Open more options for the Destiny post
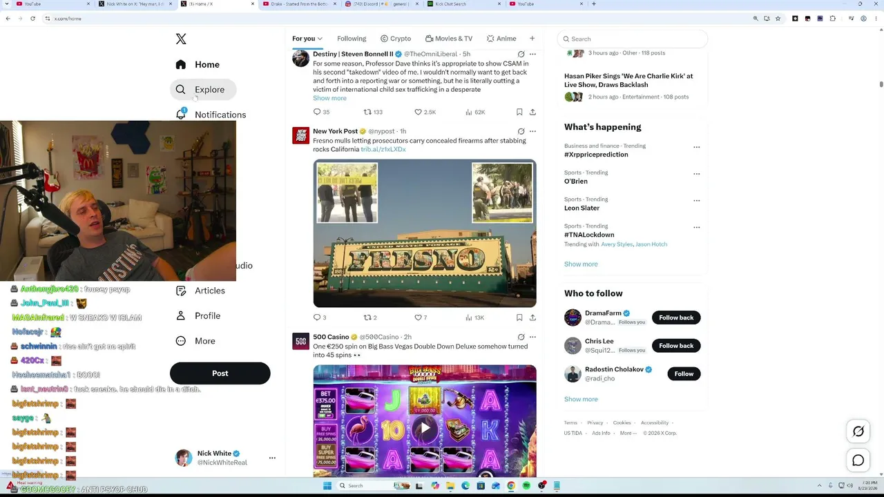Image resolution: width=884 pixels, height=497 pixels. 532,54
